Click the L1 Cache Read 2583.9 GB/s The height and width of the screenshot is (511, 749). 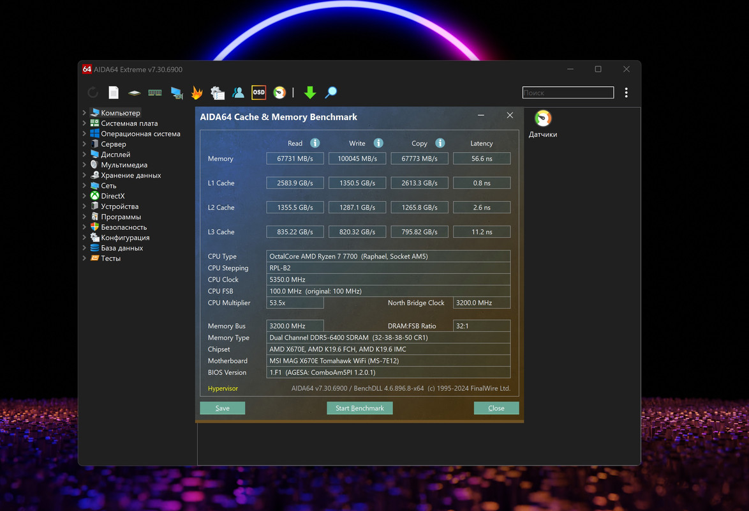pos(295,183)
